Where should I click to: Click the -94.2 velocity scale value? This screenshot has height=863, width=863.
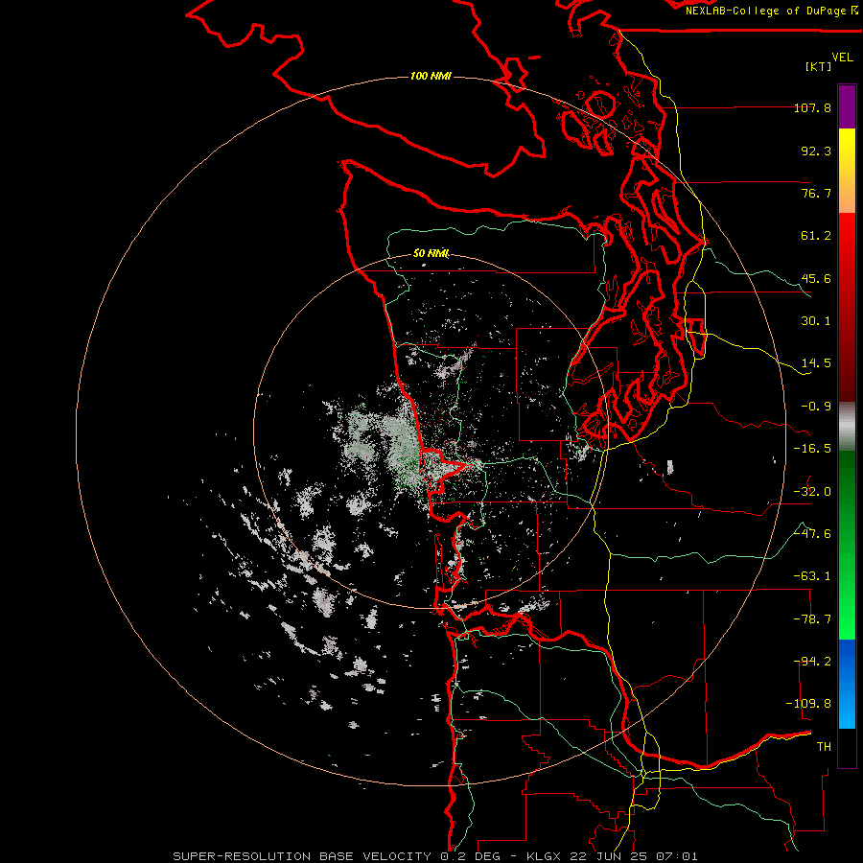[x=812, y=662]
